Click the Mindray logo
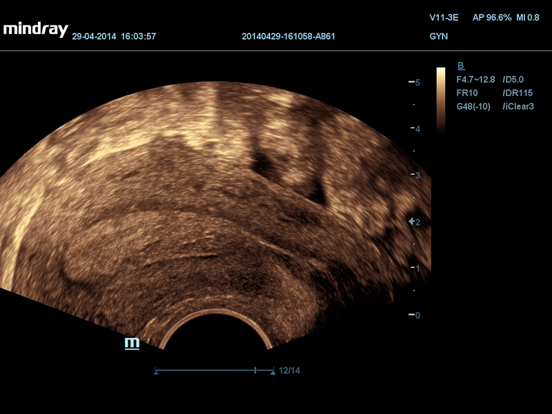This screenshot has width=552, height=414. pos(35,30)
